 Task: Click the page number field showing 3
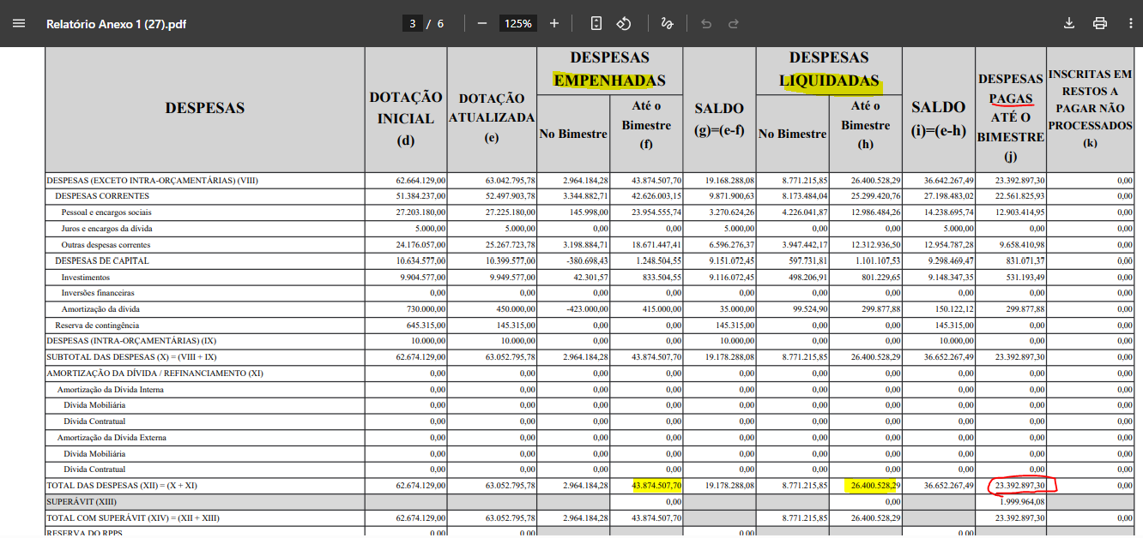coord(412,23)
